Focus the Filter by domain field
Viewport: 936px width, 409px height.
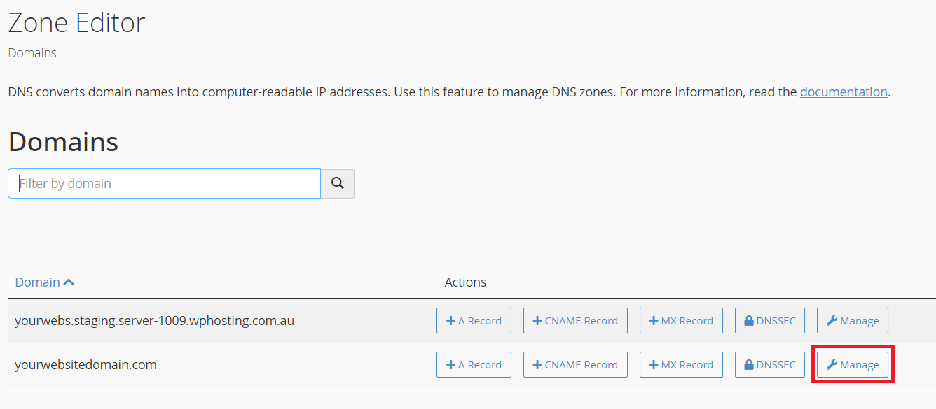pos(164,183)
